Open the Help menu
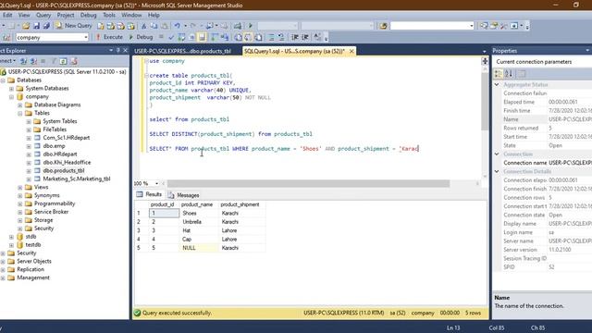 point(154,15)
